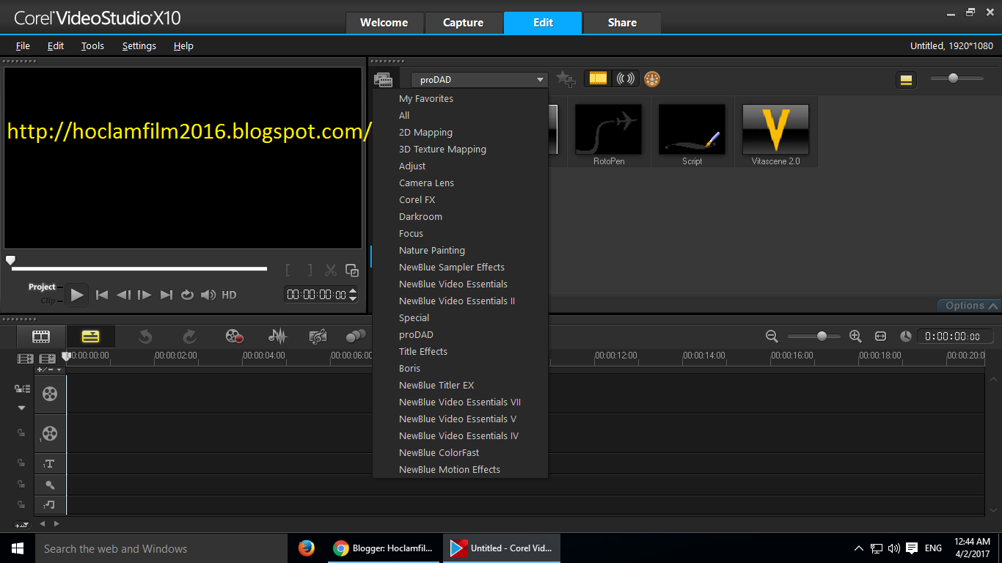1002x563 pixels.
Task: Open the Settings menu
Action: click(x=139, y=45)
